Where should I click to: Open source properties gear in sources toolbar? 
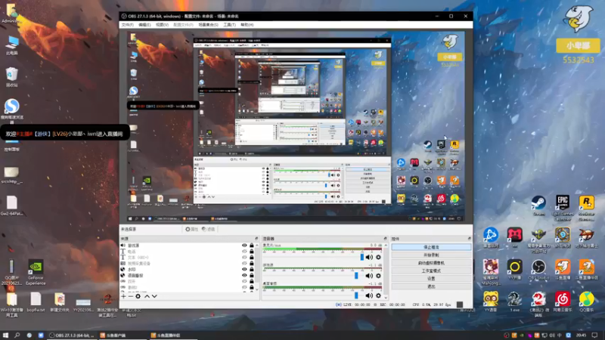pyautogui.click(x=138, y=296)
